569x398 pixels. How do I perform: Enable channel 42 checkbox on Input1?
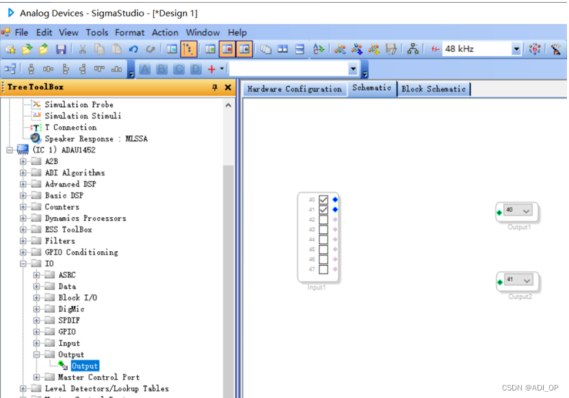pos(323,219)
